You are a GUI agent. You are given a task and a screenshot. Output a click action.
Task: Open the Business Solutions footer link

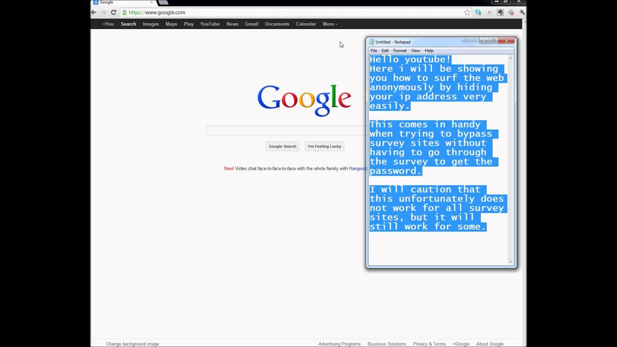click(x=387, y=344)
